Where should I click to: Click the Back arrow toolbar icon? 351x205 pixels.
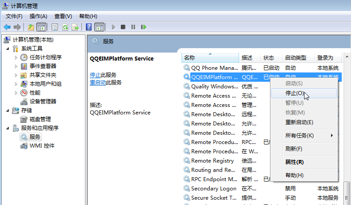pos(7,27)
